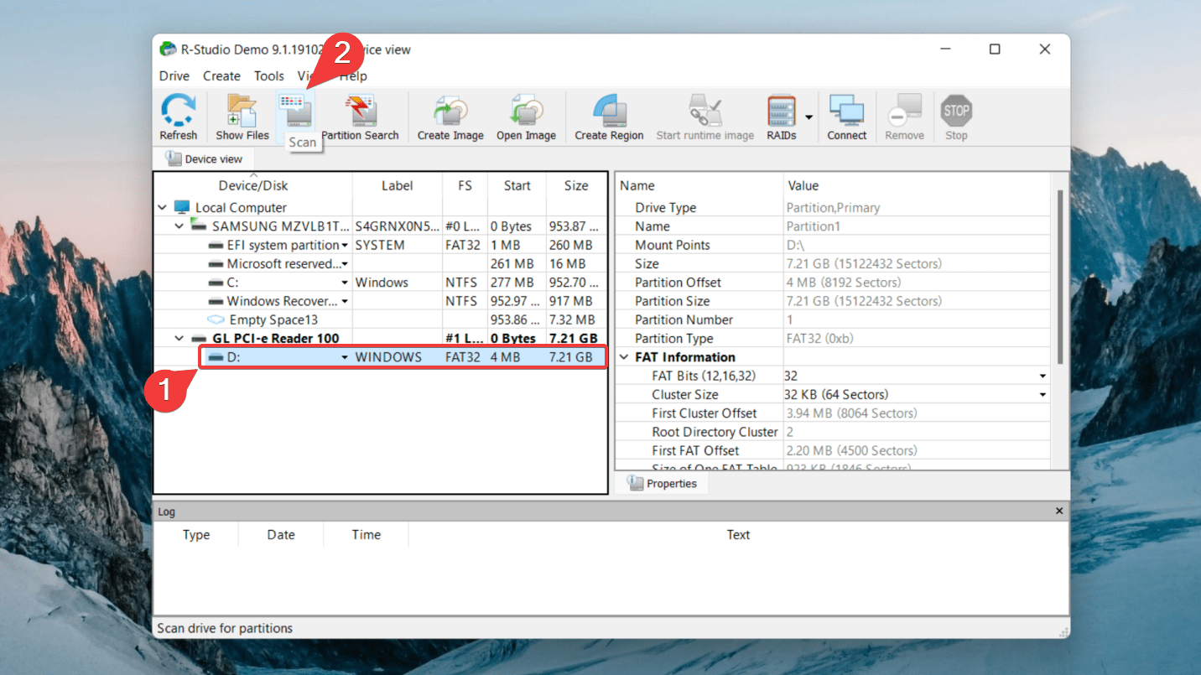Click the Size column header
Screen dimensions: 1201x675
tap(576, 185)
